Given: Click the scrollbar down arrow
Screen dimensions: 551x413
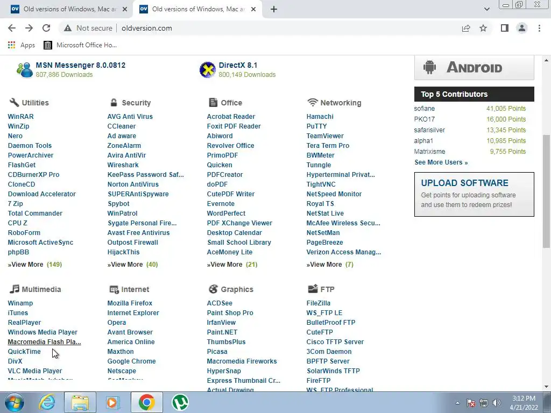Looking at the screenshot, I should click(x=547, y=387).
